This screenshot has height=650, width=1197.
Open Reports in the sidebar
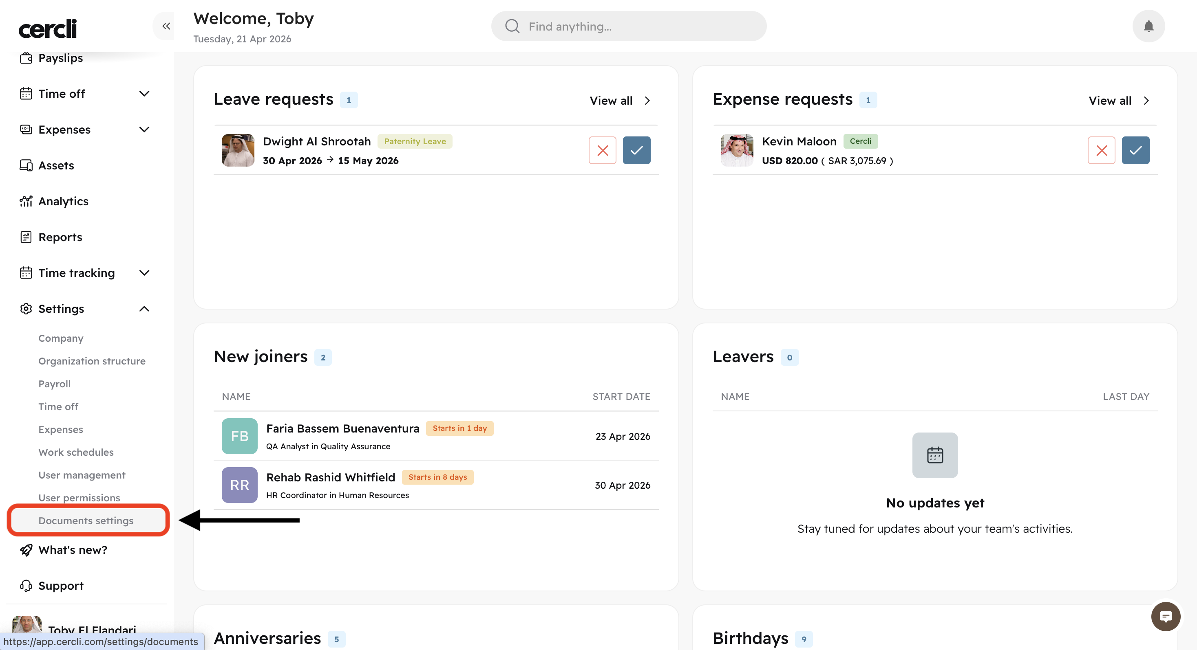pyautogui.click(x=60, y=237)
